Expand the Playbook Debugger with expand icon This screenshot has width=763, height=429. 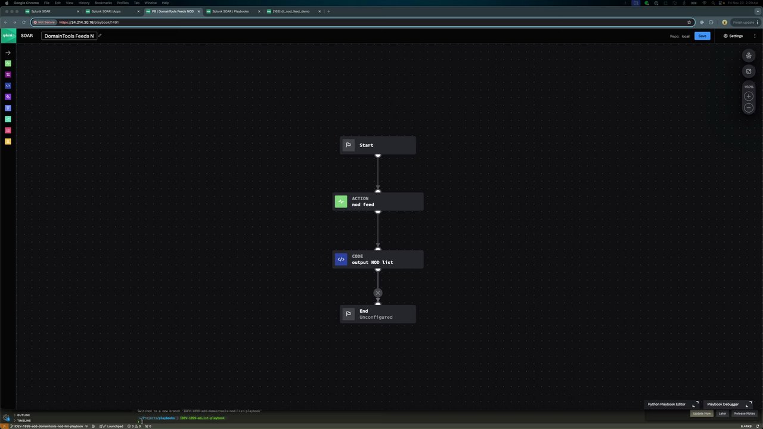coord(749,404)
